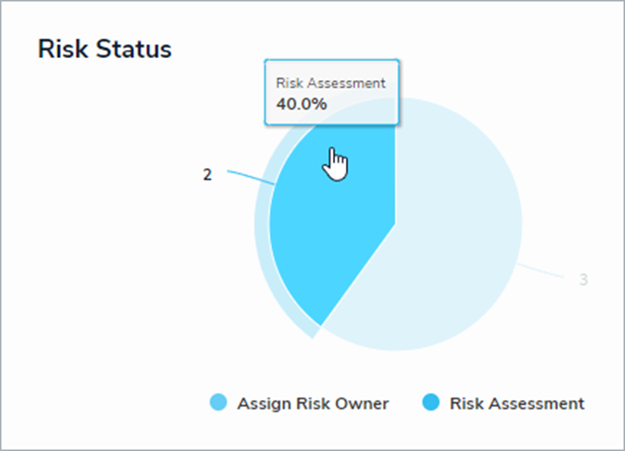Viewport: 625px width, 451px height.
Task: Click the Risk Assessment legend dot
Action: point(431,402)
